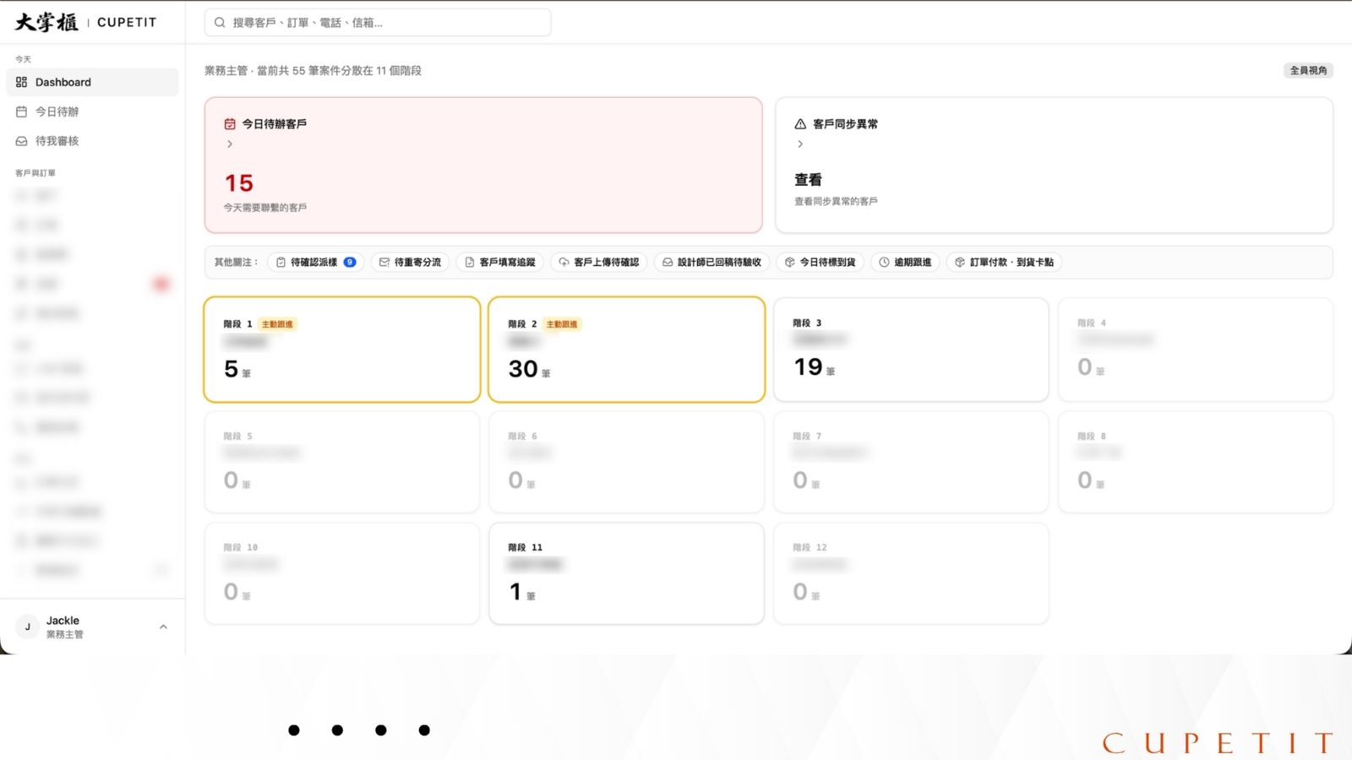1352x760 pixels.
Task: Open 階段 12 card
Action: (911, 573)
